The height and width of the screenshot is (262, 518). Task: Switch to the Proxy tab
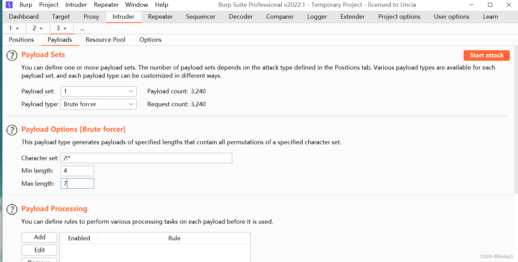(91, 17)
